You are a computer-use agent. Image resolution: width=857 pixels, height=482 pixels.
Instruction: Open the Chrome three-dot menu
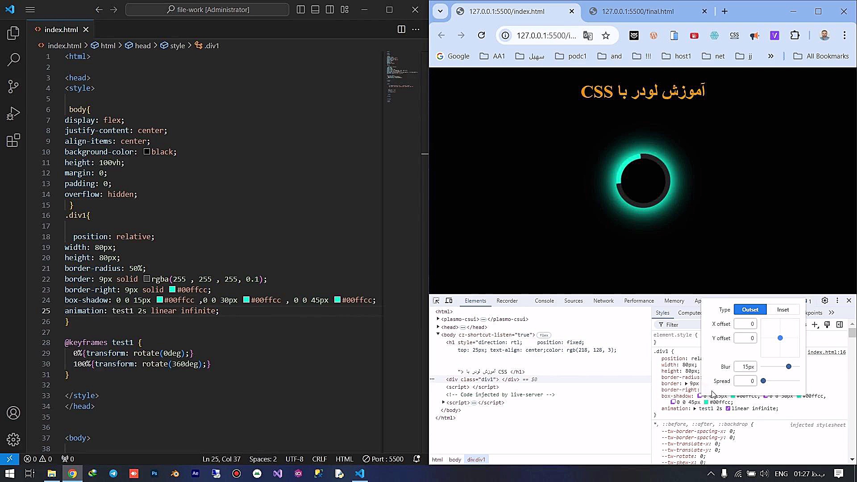(x=845, y=35)
